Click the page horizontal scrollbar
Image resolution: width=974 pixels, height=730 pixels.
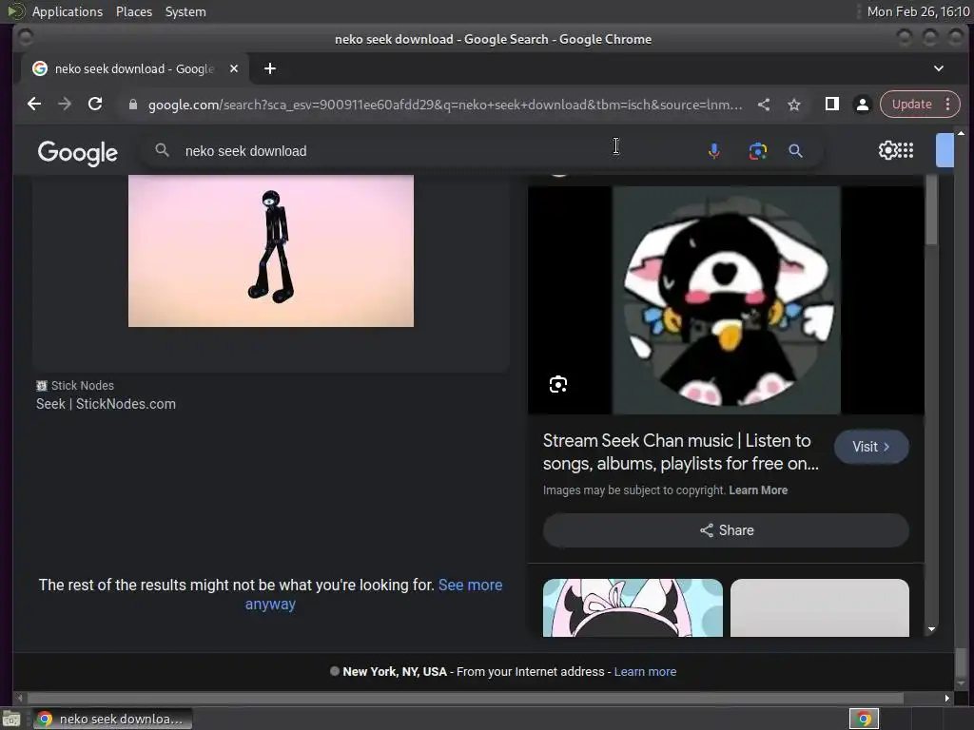click(x=466, y=699)
